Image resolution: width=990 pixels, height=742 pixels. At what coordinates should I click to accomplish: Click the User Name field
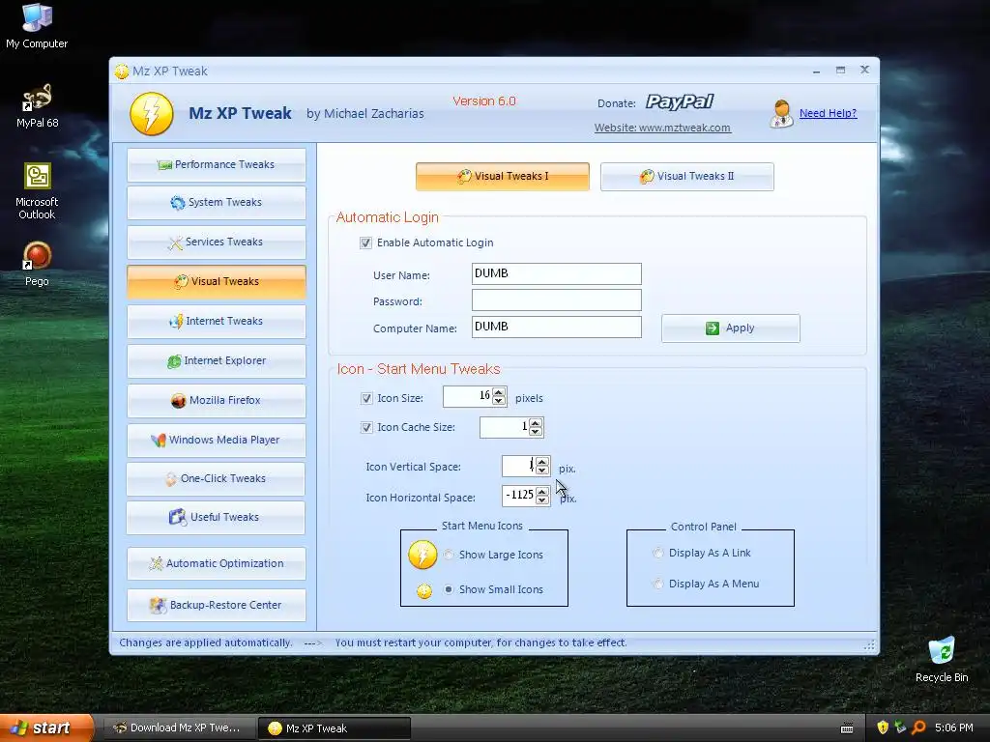(x=556, y=273)
